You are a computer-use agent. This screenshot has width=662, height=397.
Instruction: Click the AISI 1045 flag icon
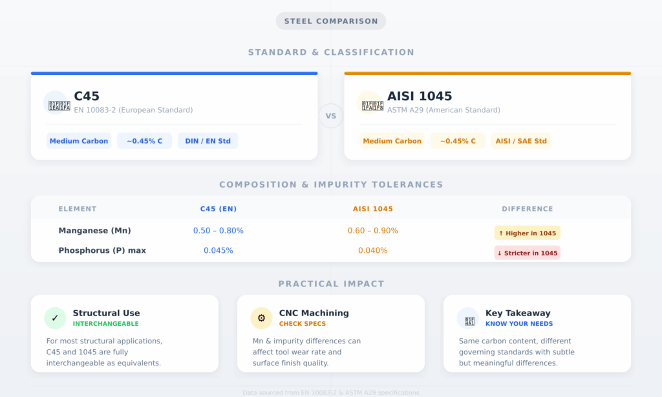[368, 102]
